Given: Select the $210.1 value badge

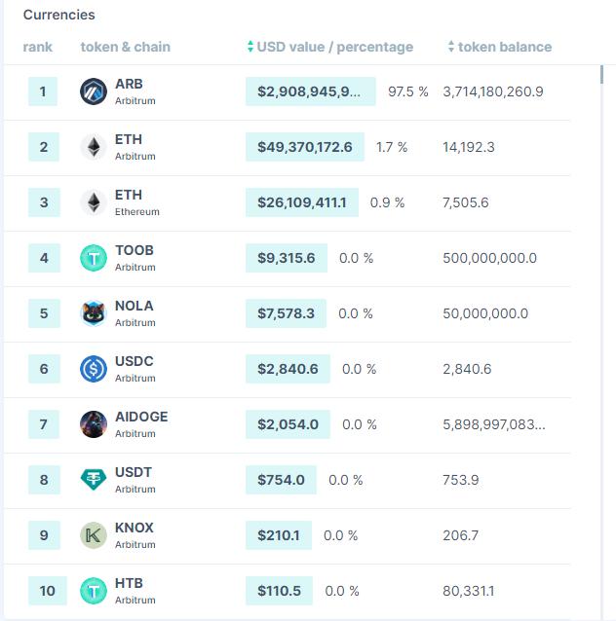Looking at the screenshot, I should click(x=279, y=535).
